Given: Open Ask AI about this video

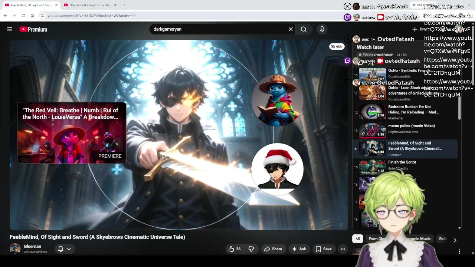Looking at the screenshot, I should tap(299, 249).
